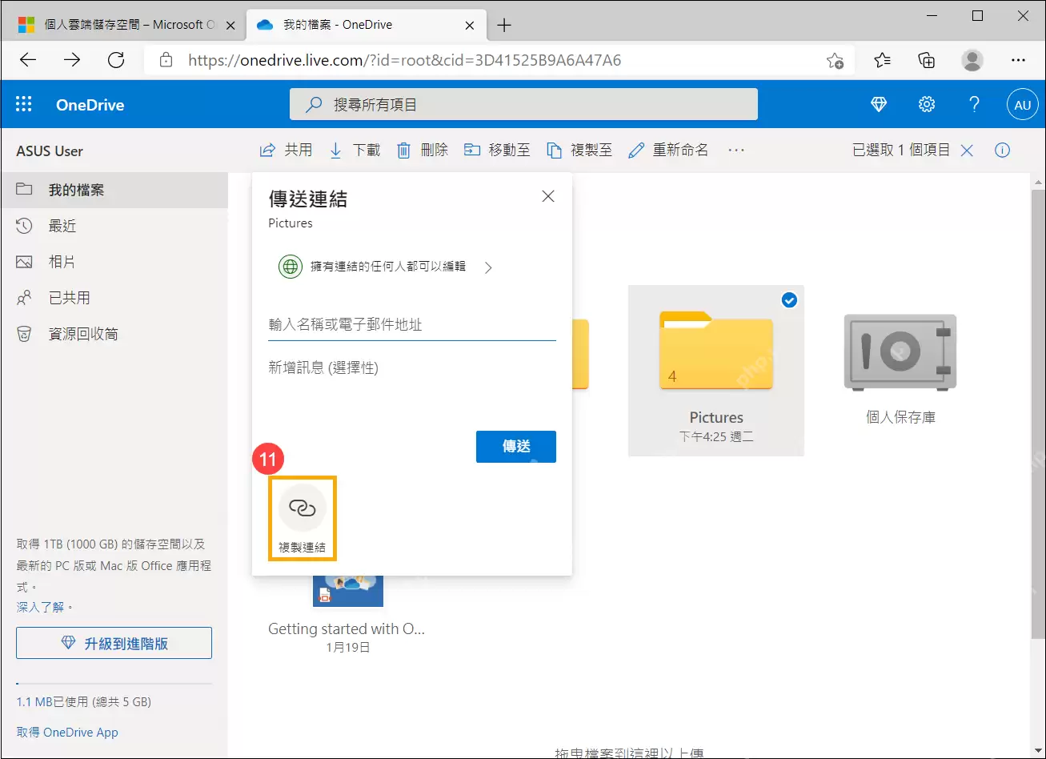This screenshot has height=759, width=1046.
Task: Click 重新命名 in the command bar
Action: [668, 150]
